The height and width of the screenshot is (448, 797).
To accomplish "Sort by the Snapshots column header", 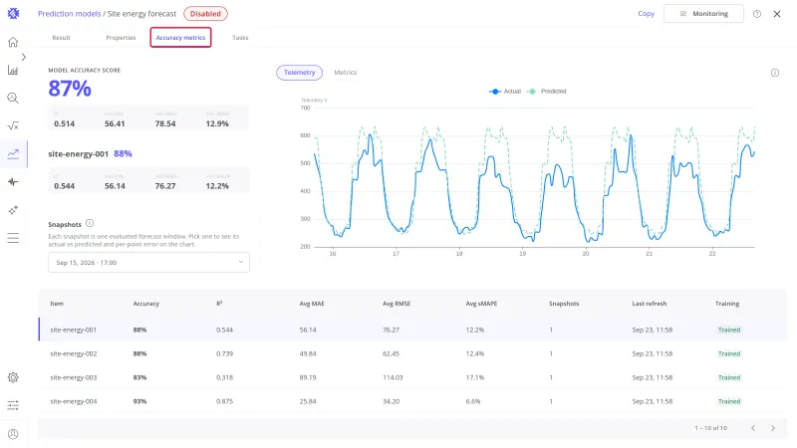I will (564, 304).
